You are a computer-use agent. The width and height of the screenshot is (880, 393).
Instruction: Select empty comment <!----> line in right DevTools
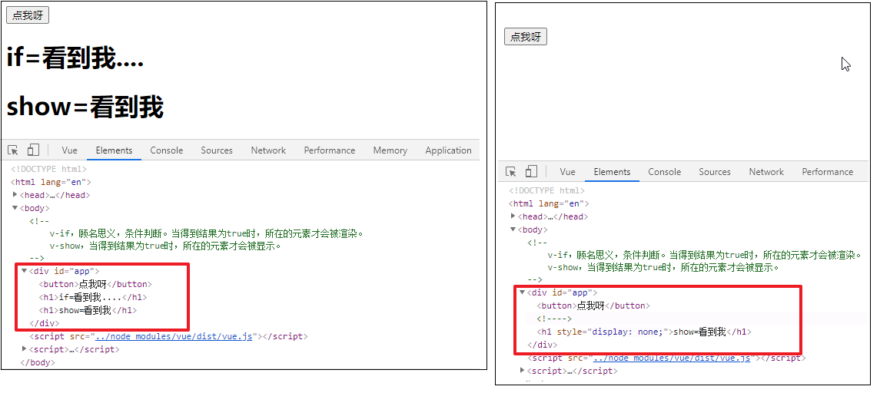pos(554,319)
